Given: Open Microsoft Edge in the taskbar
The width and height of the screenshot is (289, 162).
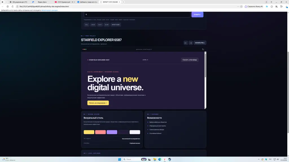Looking at the screenshot, I should pos(160,159).
